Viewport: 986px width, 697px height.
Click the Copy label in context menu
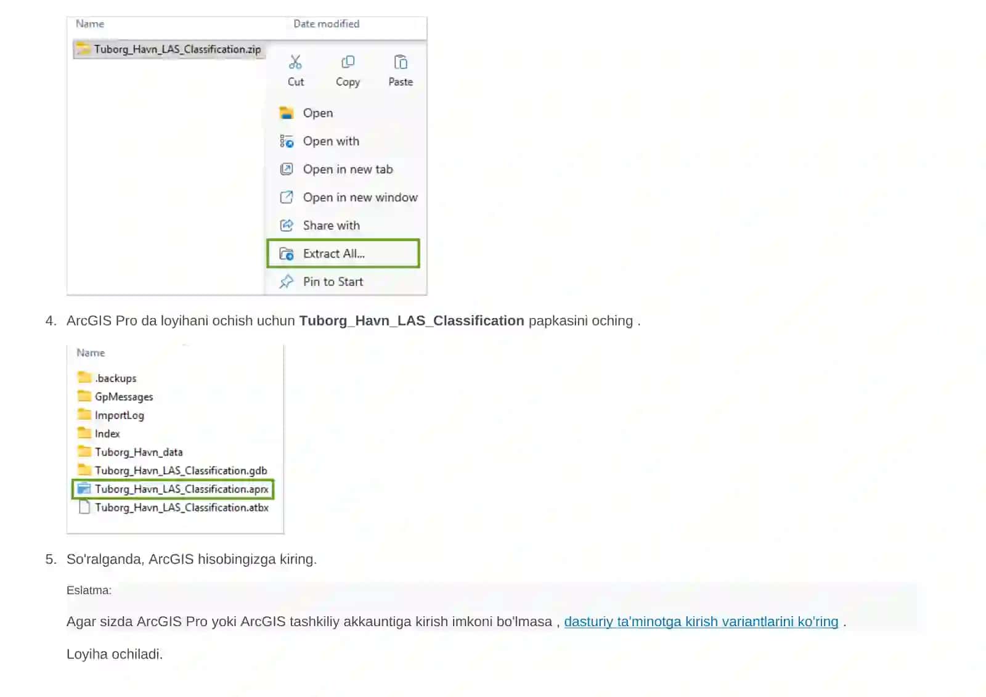coord(348,82)
